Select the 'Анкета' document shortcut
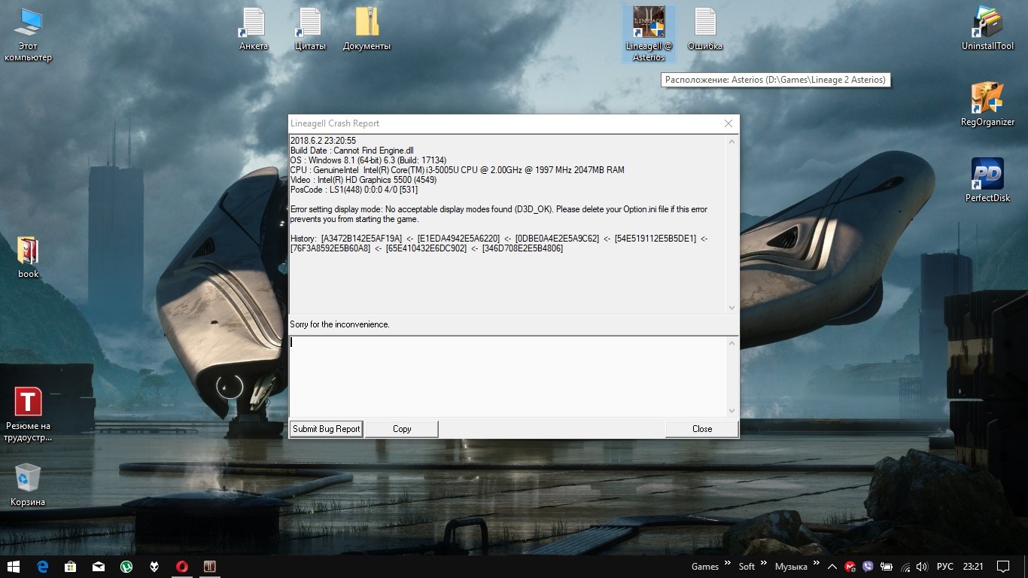1028x578 pixels. point(254,29)
